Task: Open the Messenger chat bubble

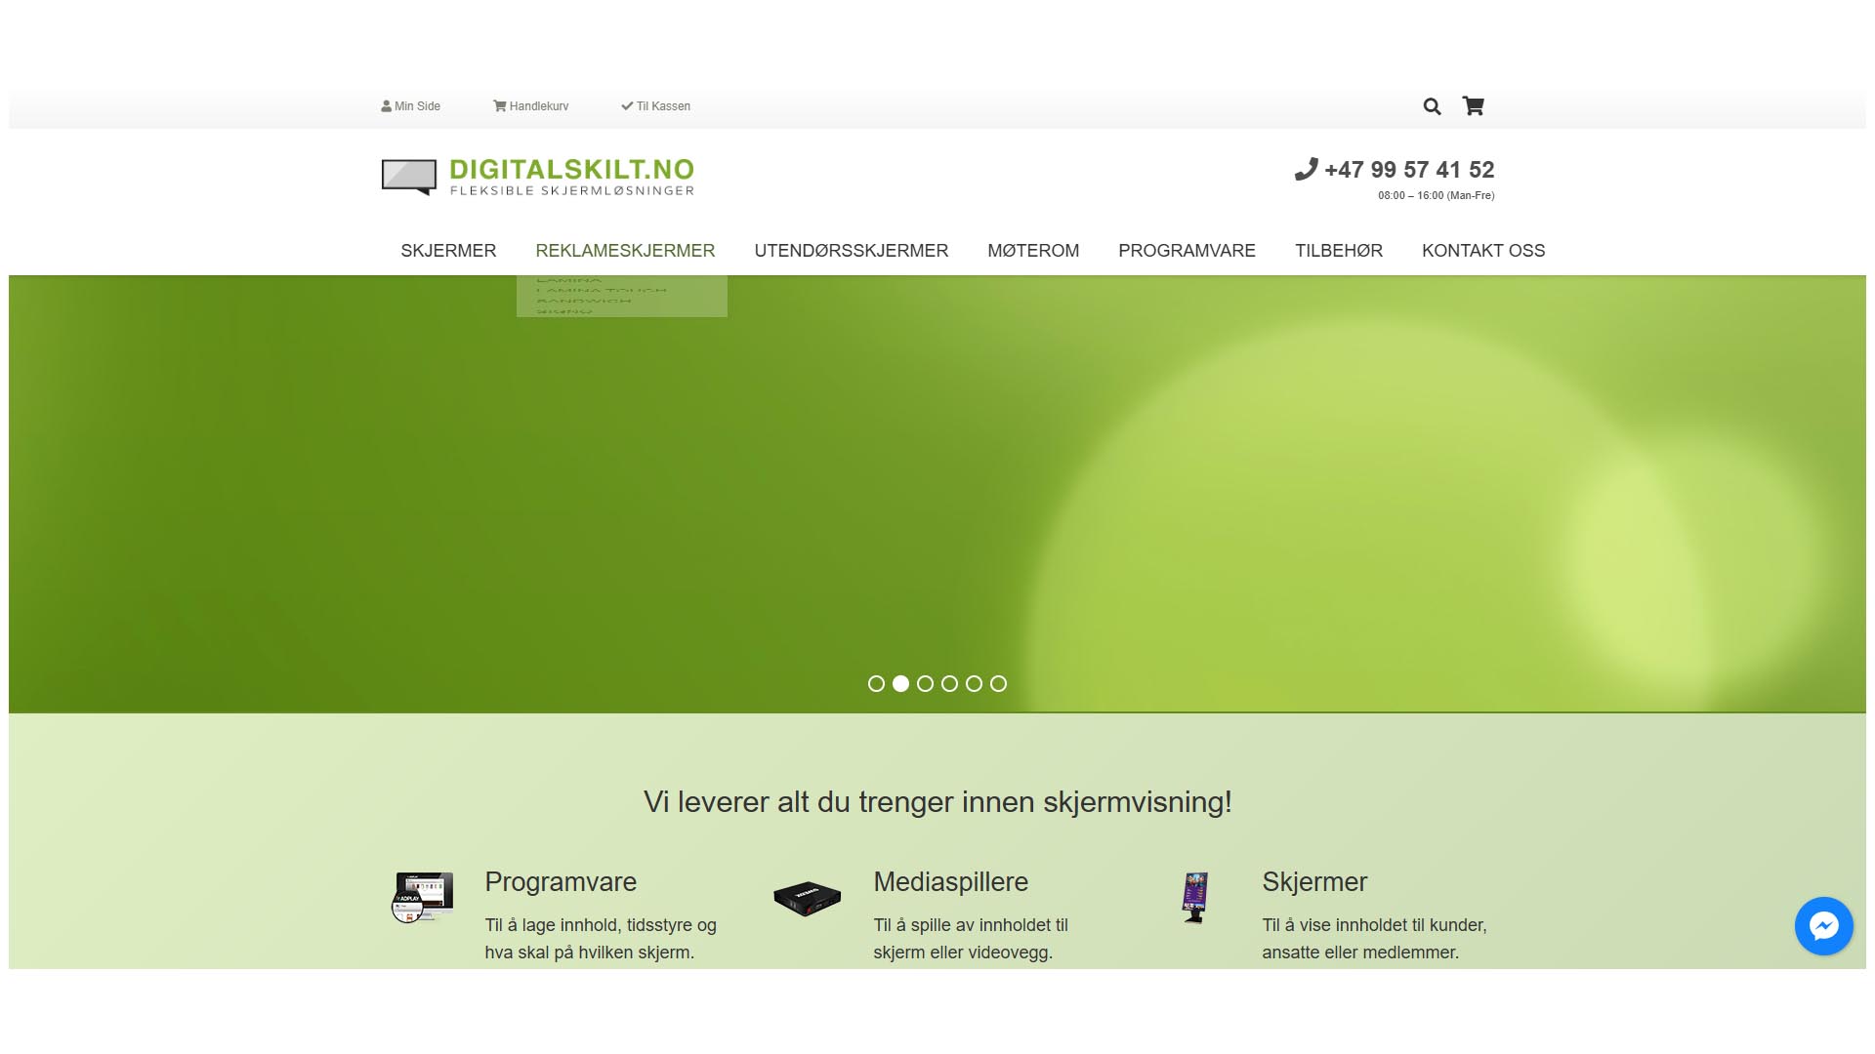Action: [x=1823, y=926]
